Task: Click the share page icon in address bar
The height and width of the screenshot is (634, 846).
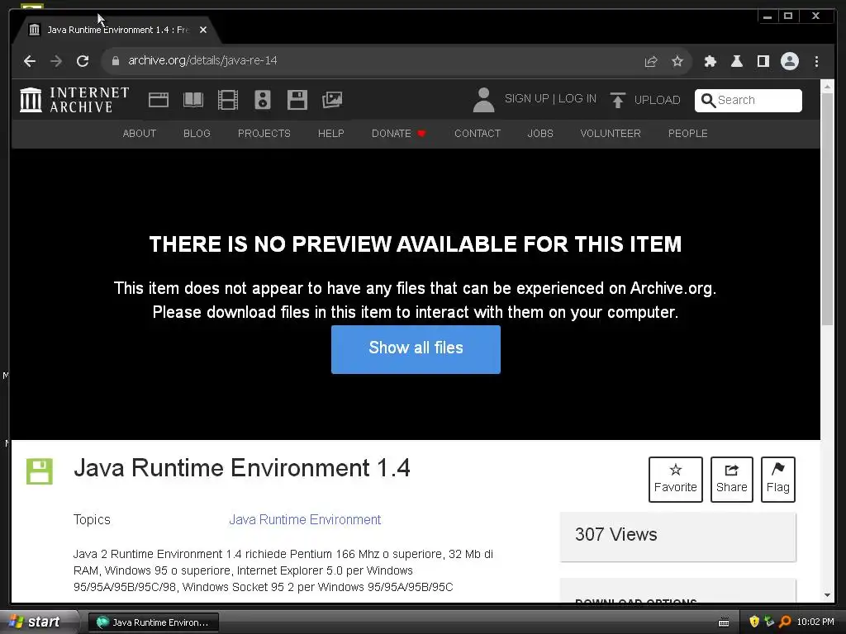Action: click(651, 61)
